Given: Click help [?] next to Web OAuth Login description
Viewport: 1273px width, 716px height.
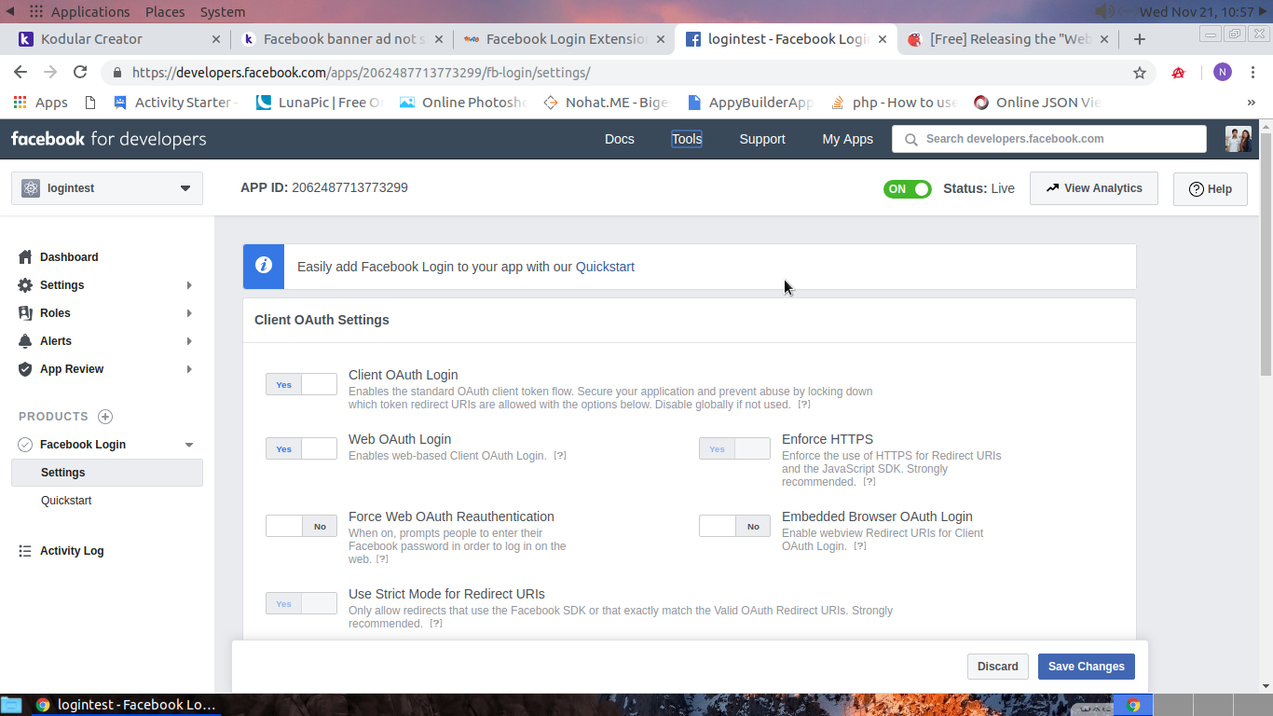Looking at the screenshot, I should [560, 456].
